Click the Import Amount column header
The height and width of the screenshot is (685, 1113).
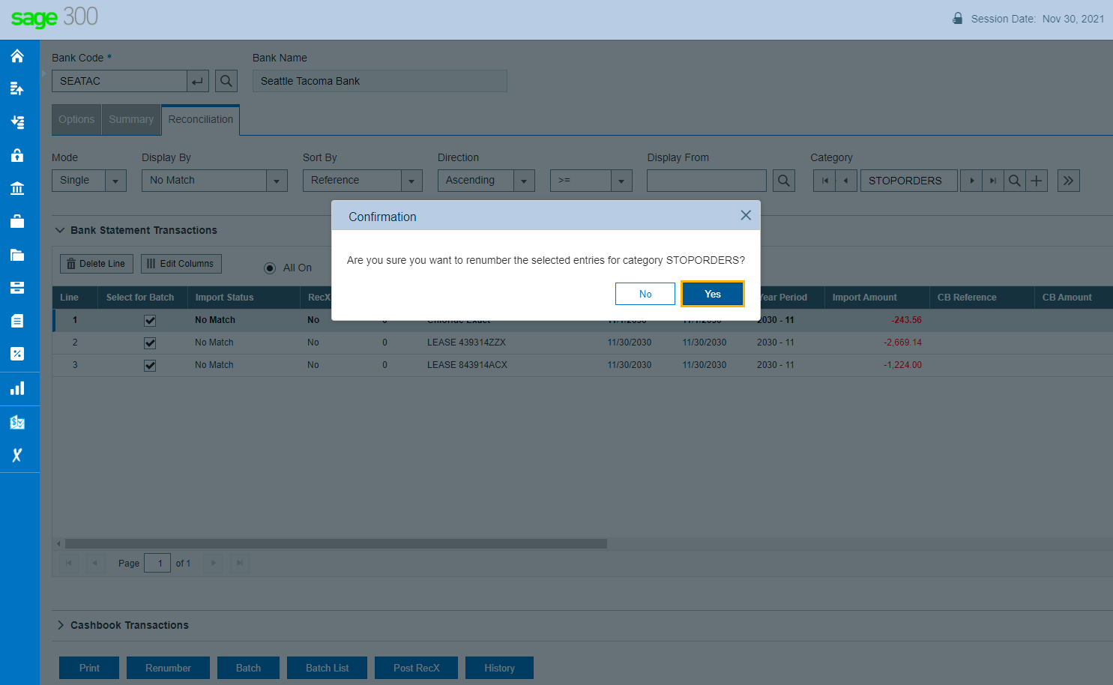876,298
